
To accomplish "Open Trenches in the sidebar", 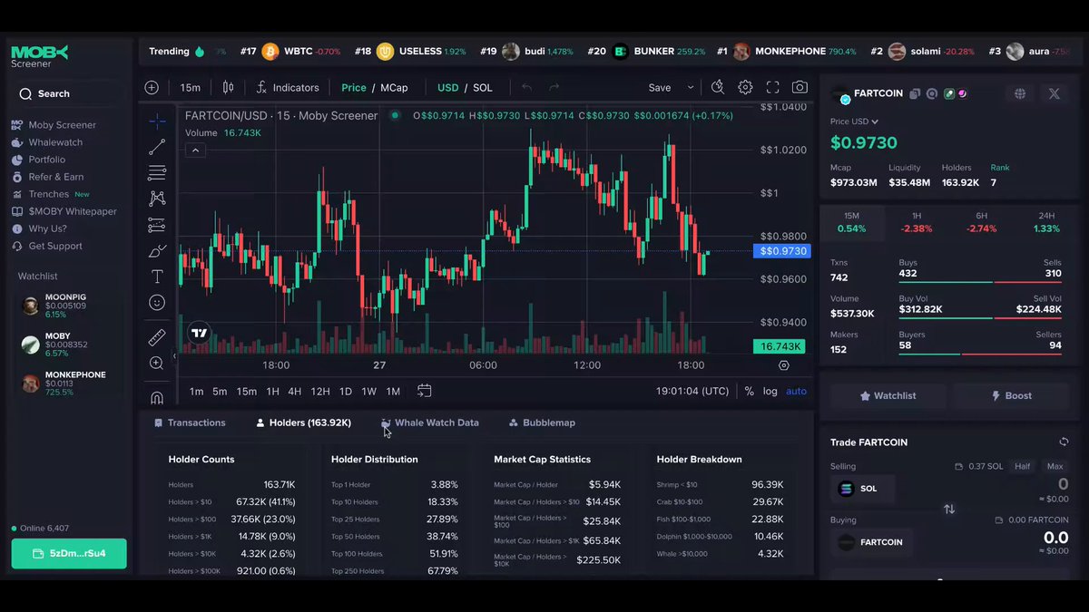I will pyautogui.click(x=50, y=194).
